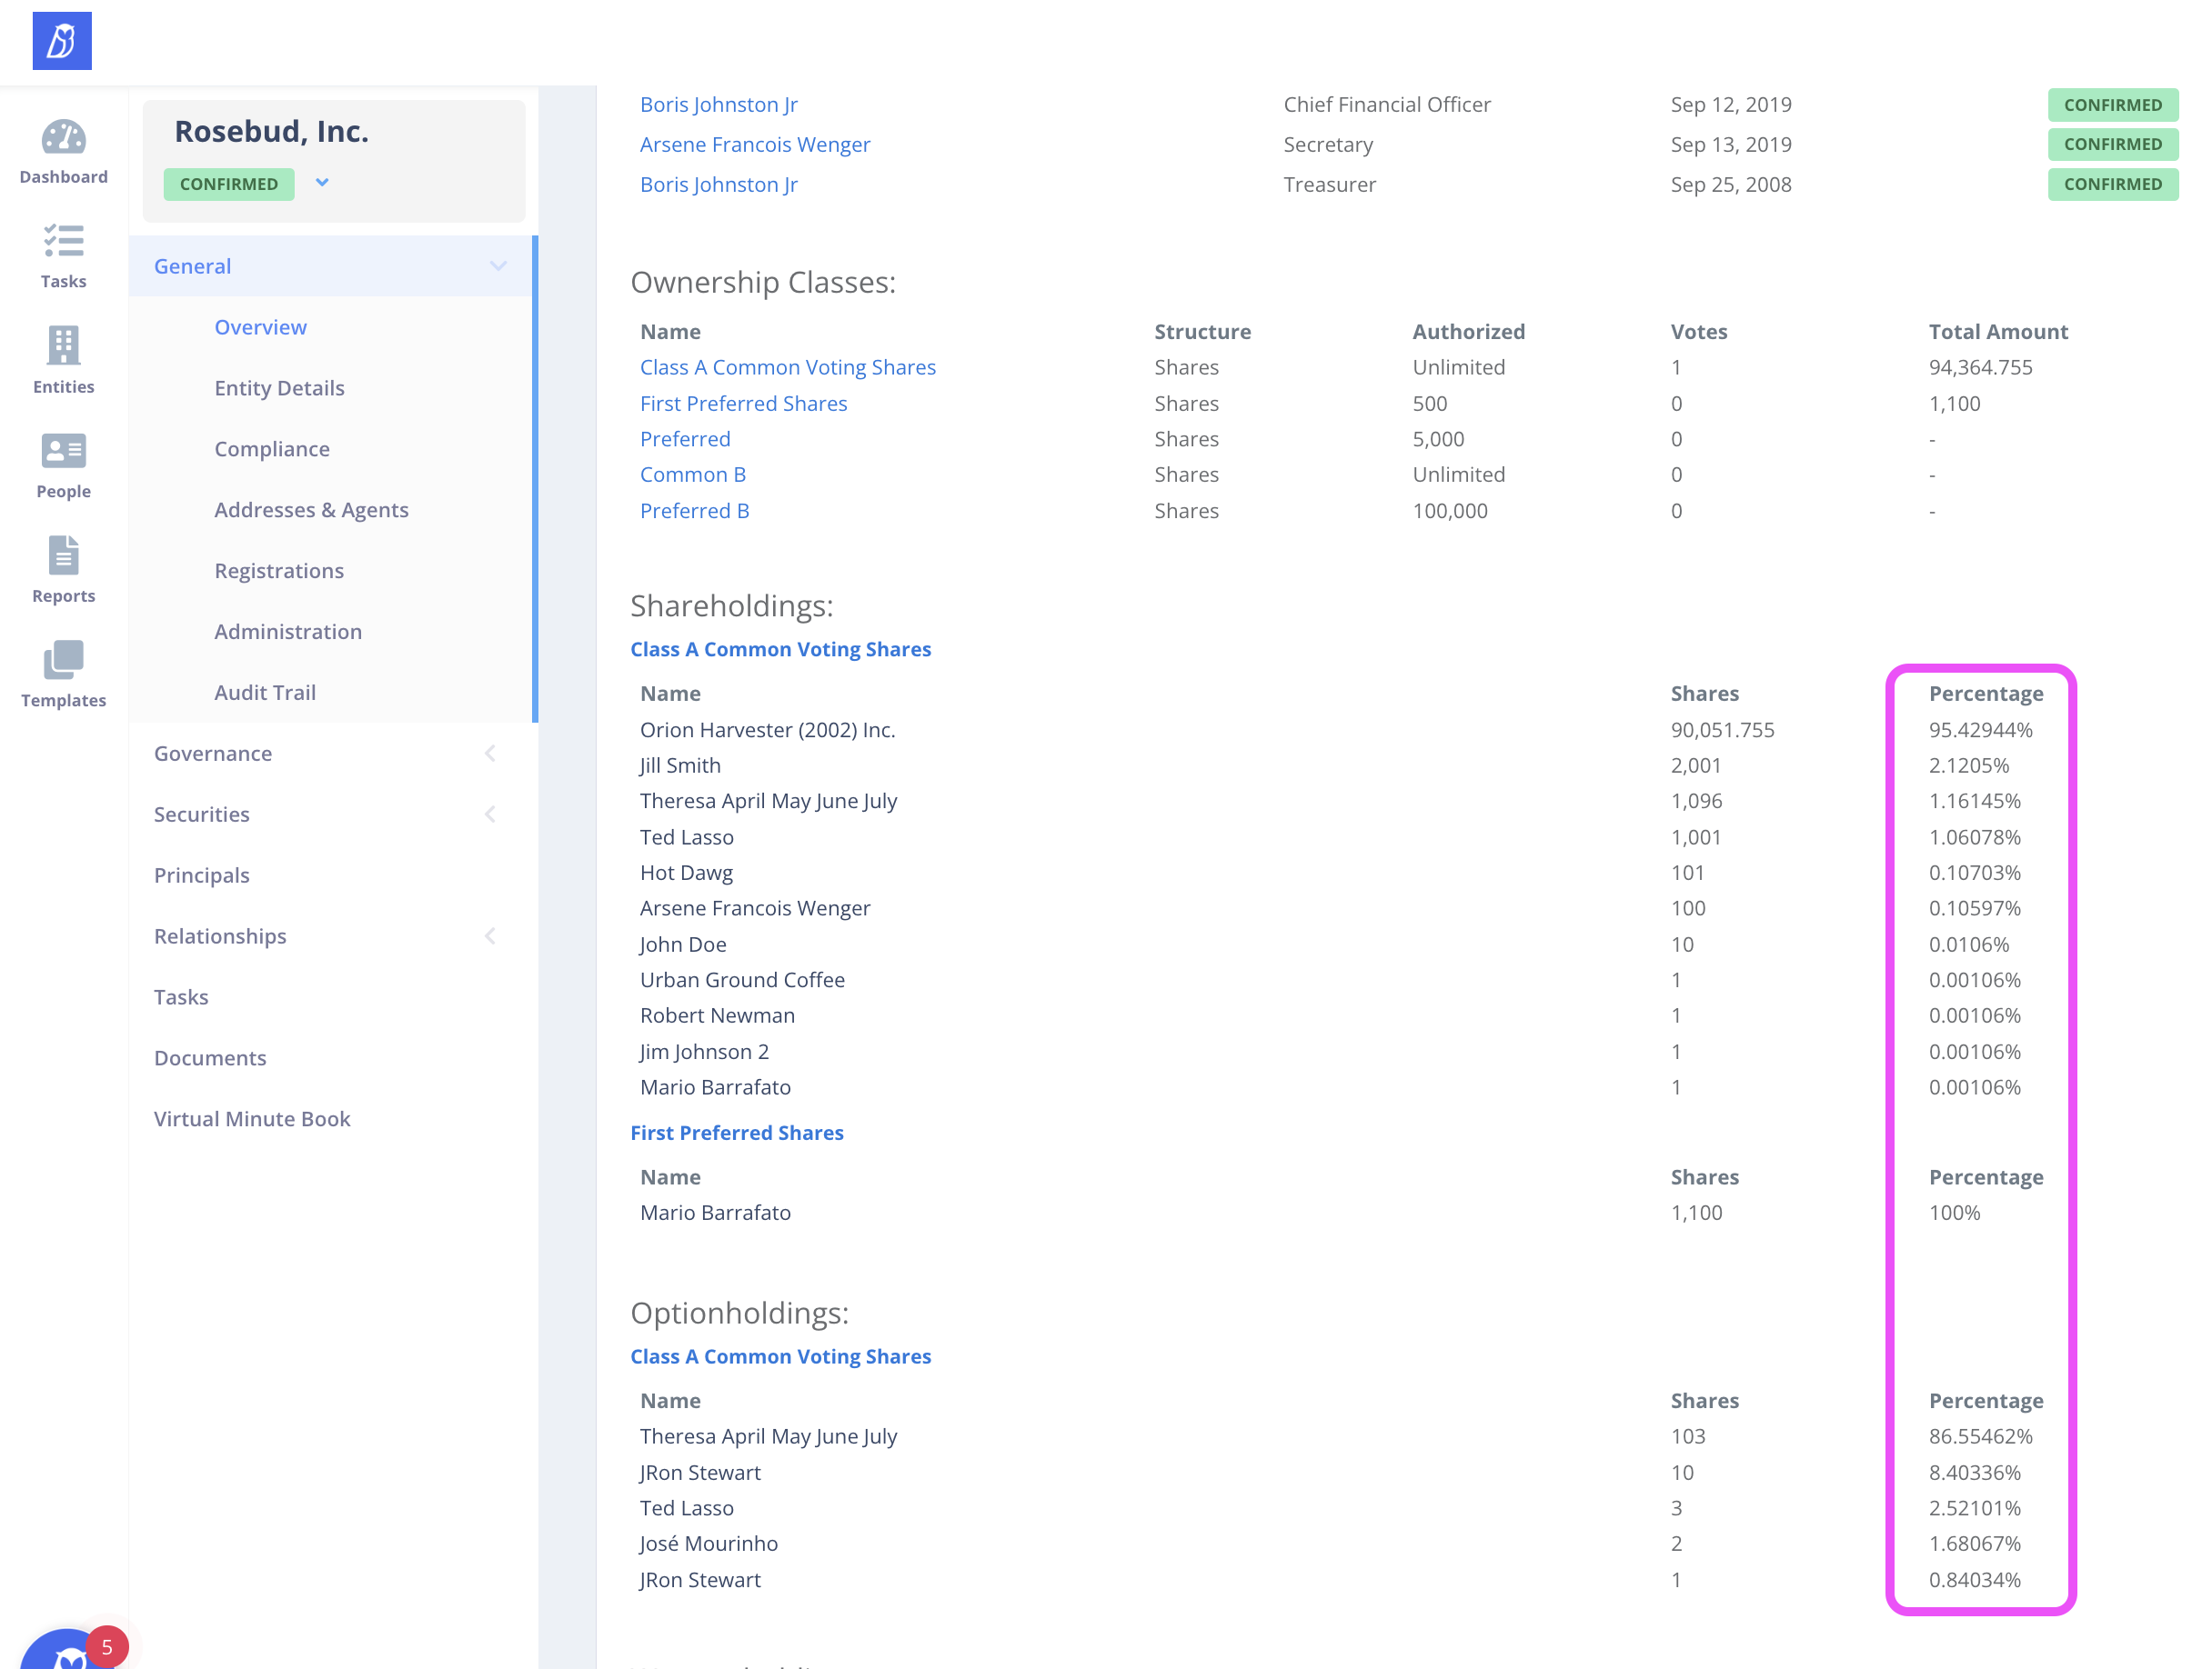Image resolution: width=2212 pixels, height=1669 pixels.
Task: Open the Entities building icon
Action: 63,346
